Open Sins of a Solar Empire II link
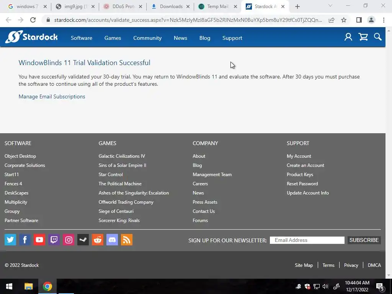The image size is (392, 294). (x=122, y=165)
